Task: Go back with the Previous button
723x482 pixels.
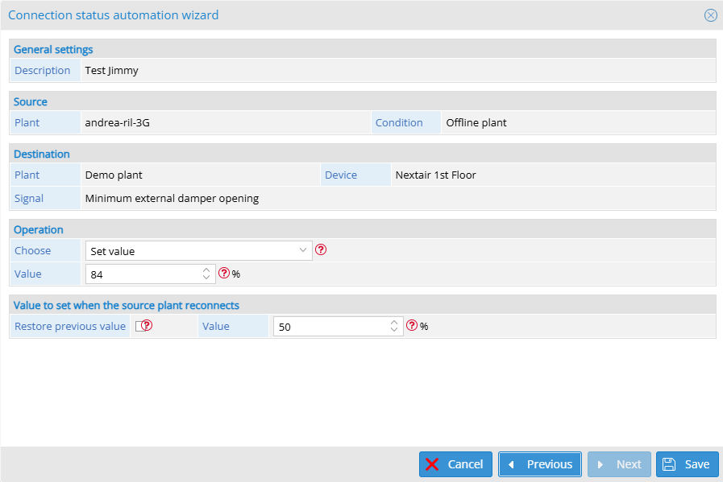Action: (x=540, y=464)
